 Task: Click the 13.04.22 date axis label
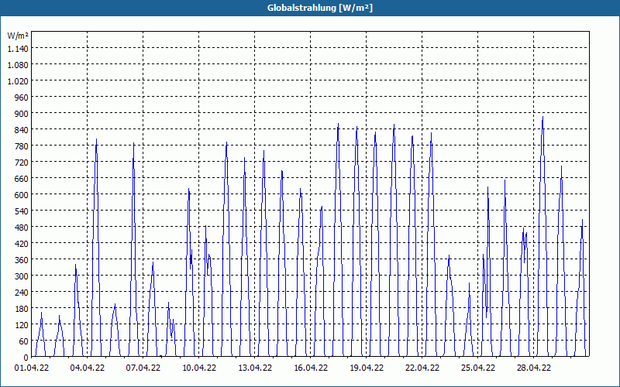[x=255, y=368]
